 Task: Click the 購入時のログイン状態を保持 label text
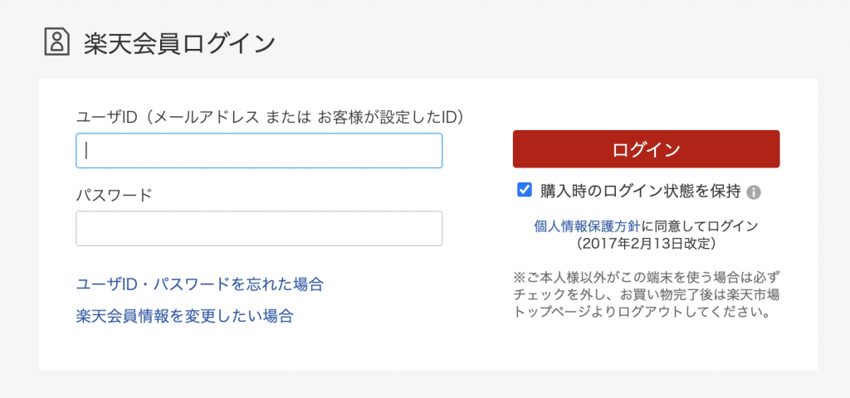tap(640, 192)
